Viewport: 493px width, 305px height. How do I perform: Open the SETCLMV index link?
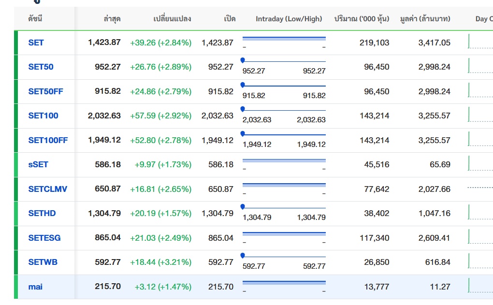47,189
